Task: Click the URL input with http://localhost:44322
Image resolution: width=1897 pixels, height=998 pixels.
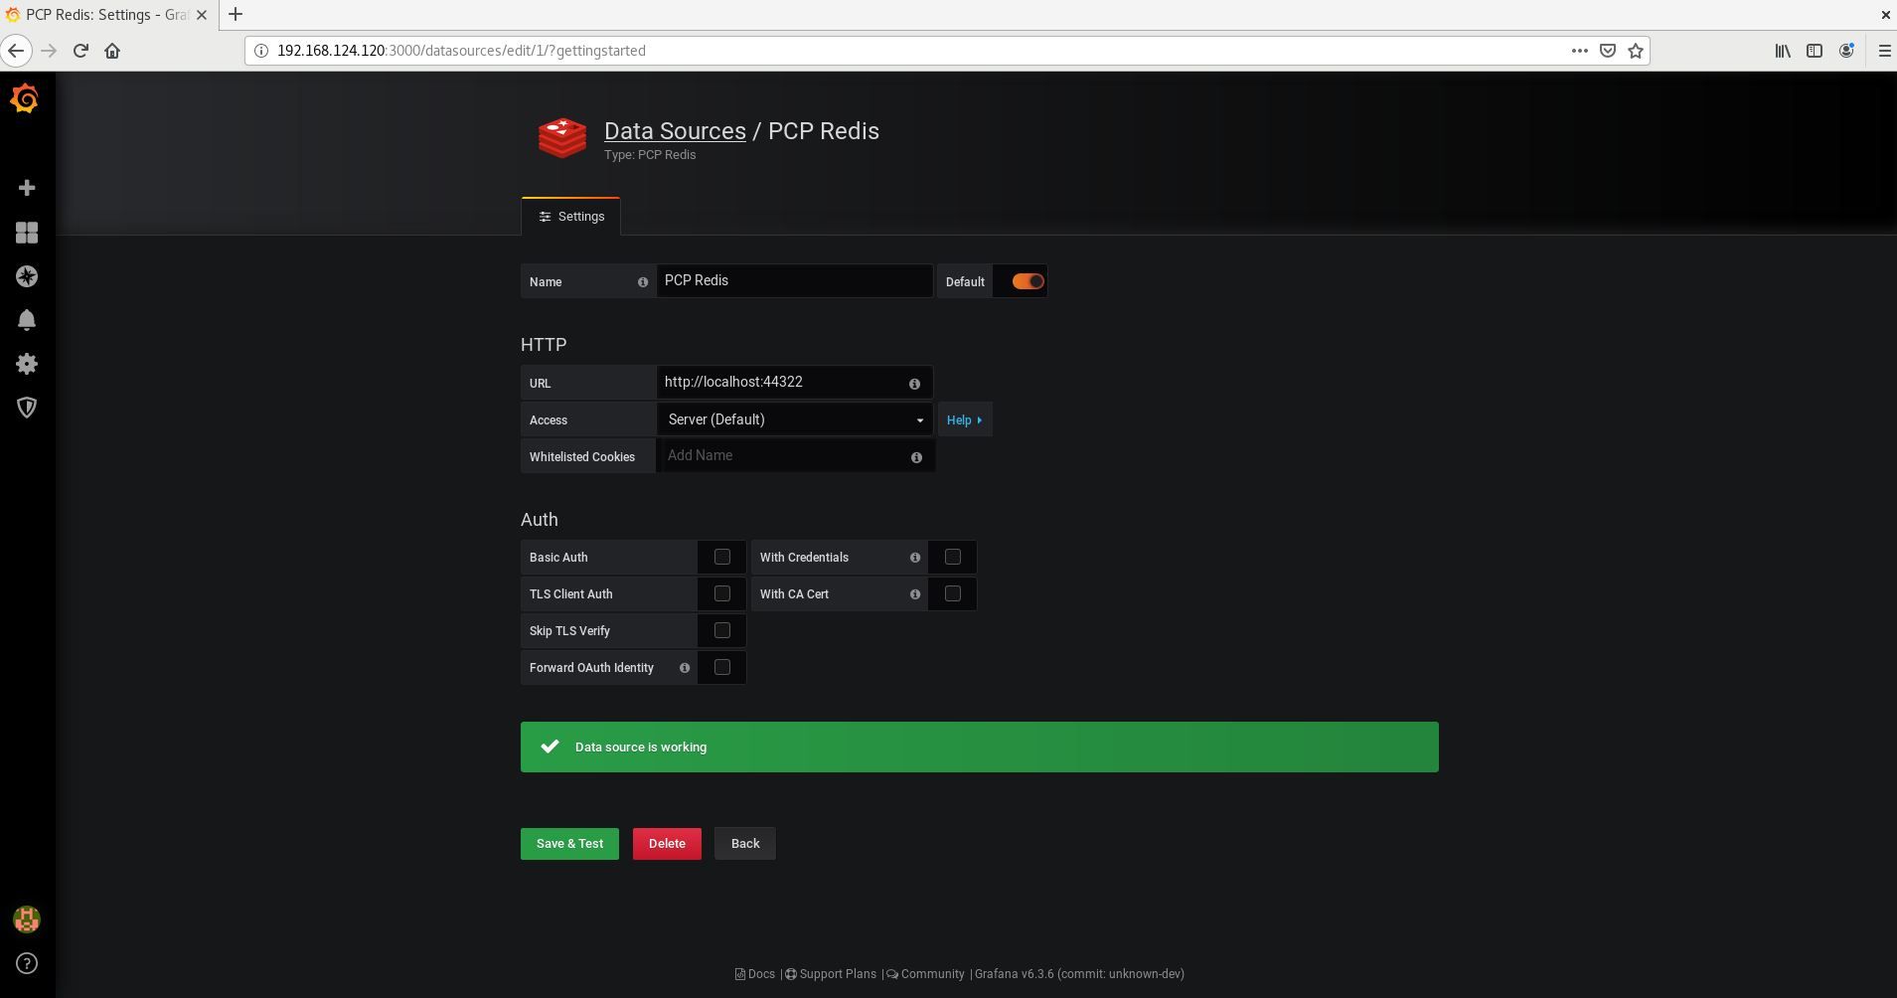Action: tap(795, 383)
